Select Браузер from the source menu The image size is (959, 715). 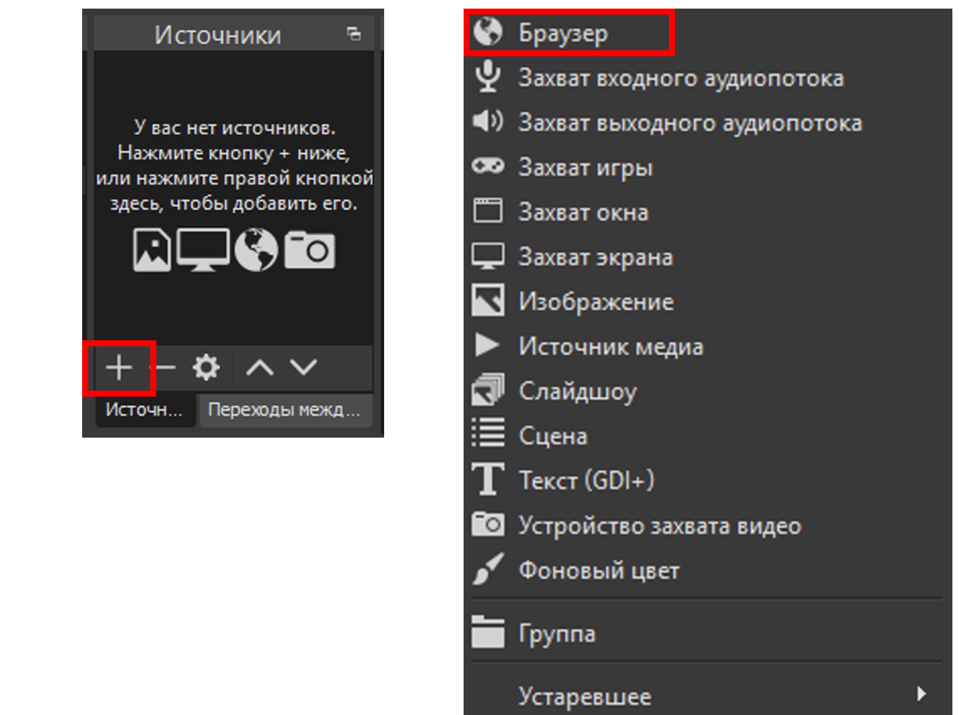pos(563,32)
